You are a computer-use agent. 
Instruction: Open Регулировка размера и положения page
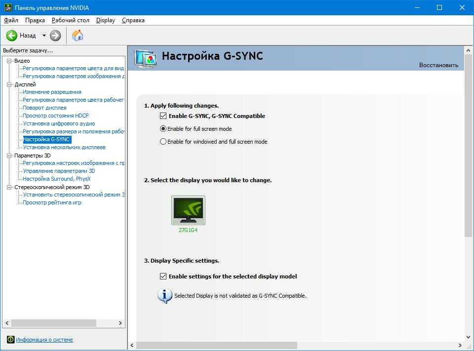click(x=74, y=131)
